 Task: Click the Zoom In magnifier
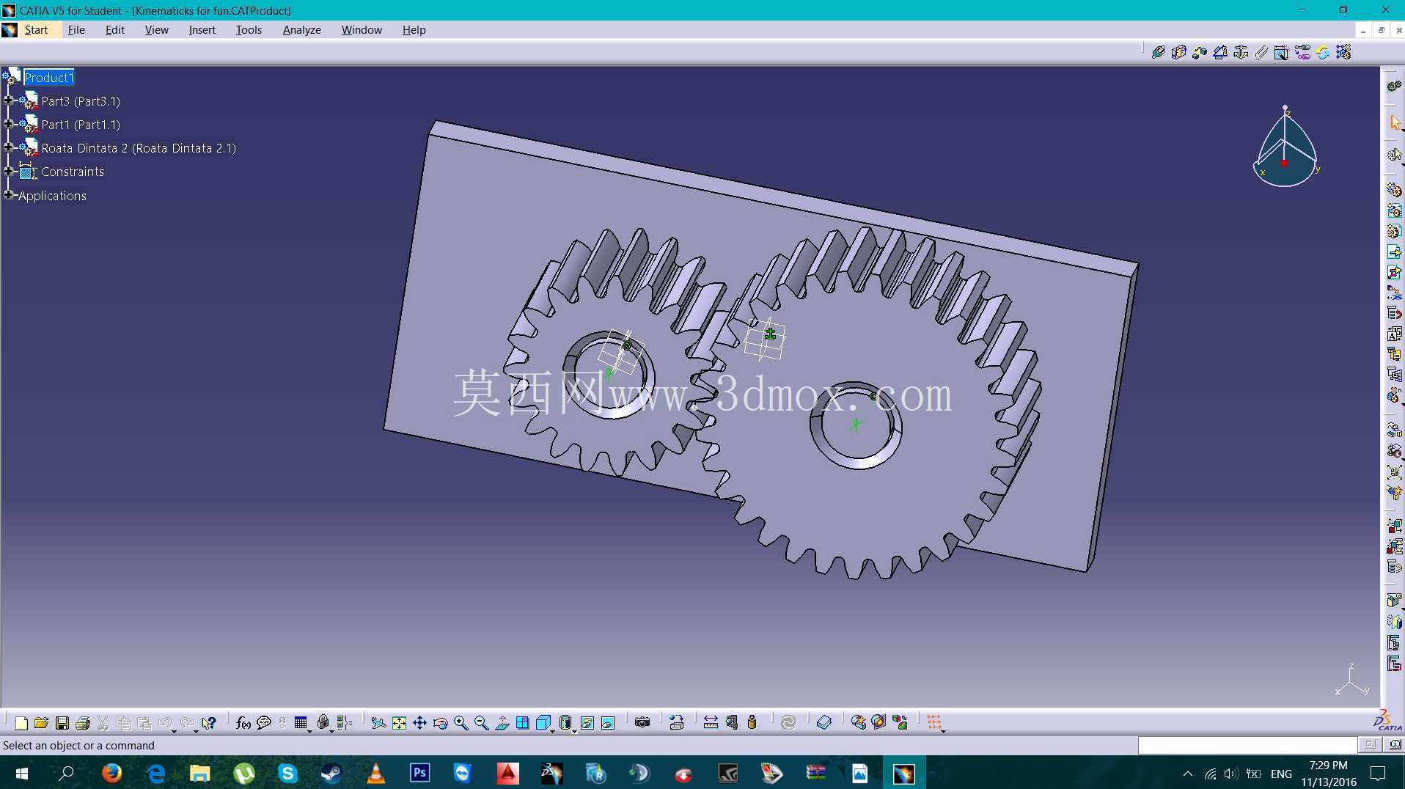[461, 723]
